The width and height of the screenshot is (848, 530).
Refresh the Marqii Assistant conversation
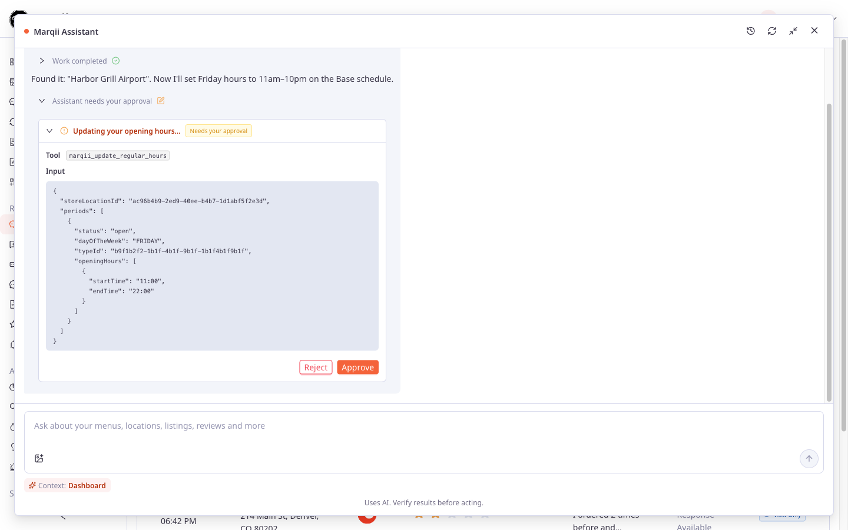[x=772, y=31]
